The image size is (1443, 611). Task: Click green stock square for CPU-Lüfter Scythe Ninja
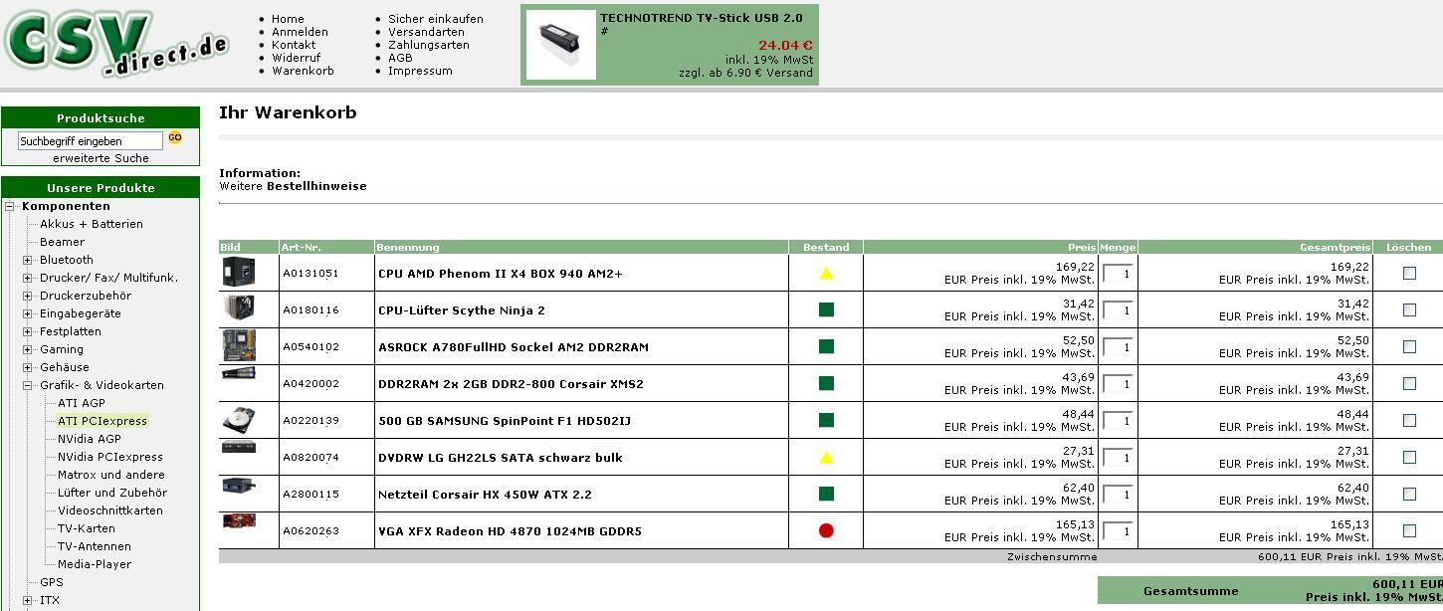826,309
